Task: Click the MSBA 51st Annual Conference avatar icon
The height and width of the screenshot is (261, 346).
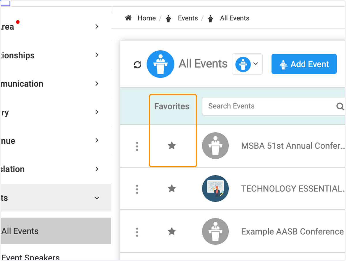Action: coord(215,146)
